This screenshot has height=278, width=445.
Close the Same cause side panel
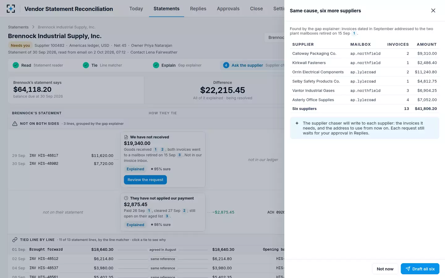tap(433, 11)
